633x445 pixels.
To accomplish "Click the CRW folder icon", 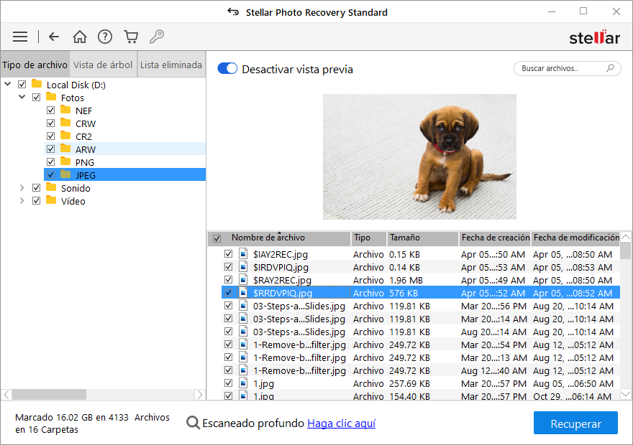I will pyautogui.click(x=65, y=123).
